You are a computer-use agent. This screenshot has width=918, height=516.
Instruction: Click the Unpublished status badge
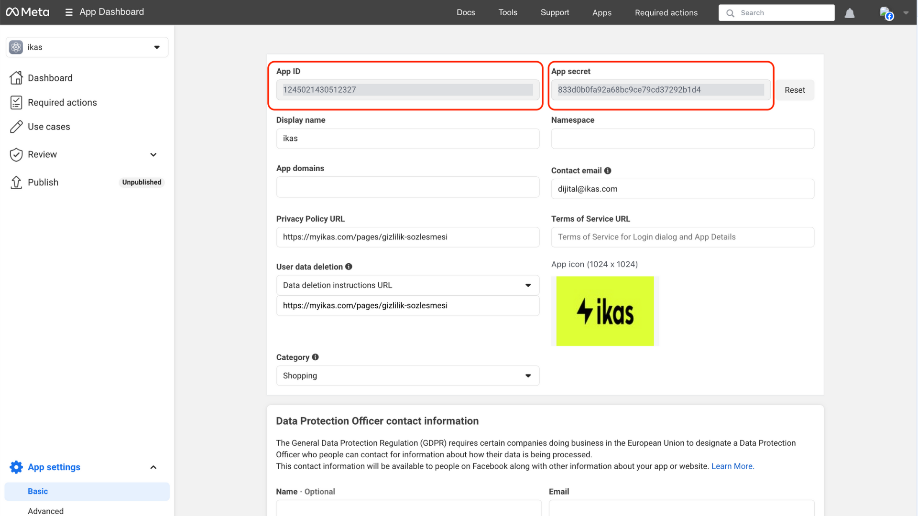(142, 182)
